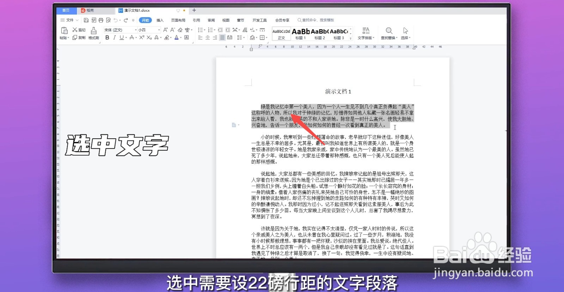This screenshot has width=564, height=292.
Task: Activate the Format Painter 格式刷
Action: pos(93,33)
